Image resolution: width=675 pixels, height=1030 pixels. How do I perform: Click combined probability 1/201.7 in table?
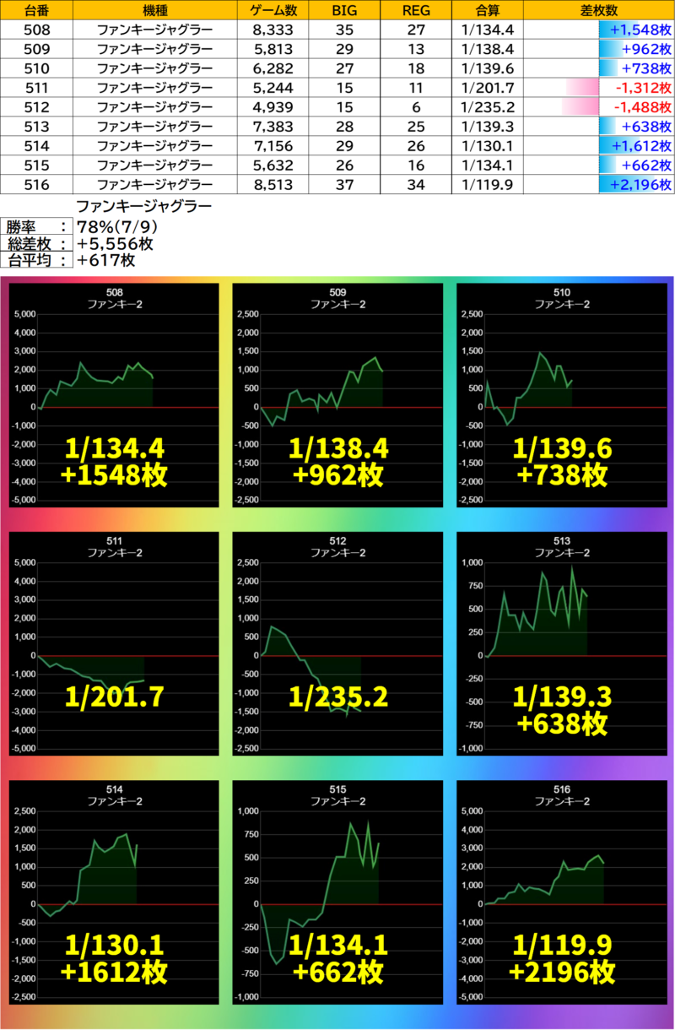487,88
